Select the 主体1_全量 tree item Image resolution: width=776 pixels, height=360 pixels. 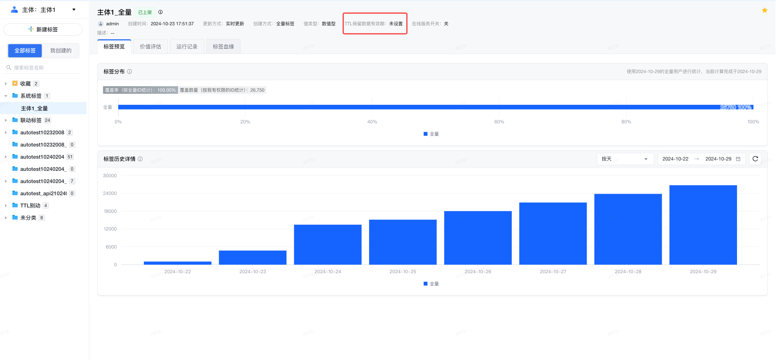(43, 108)
